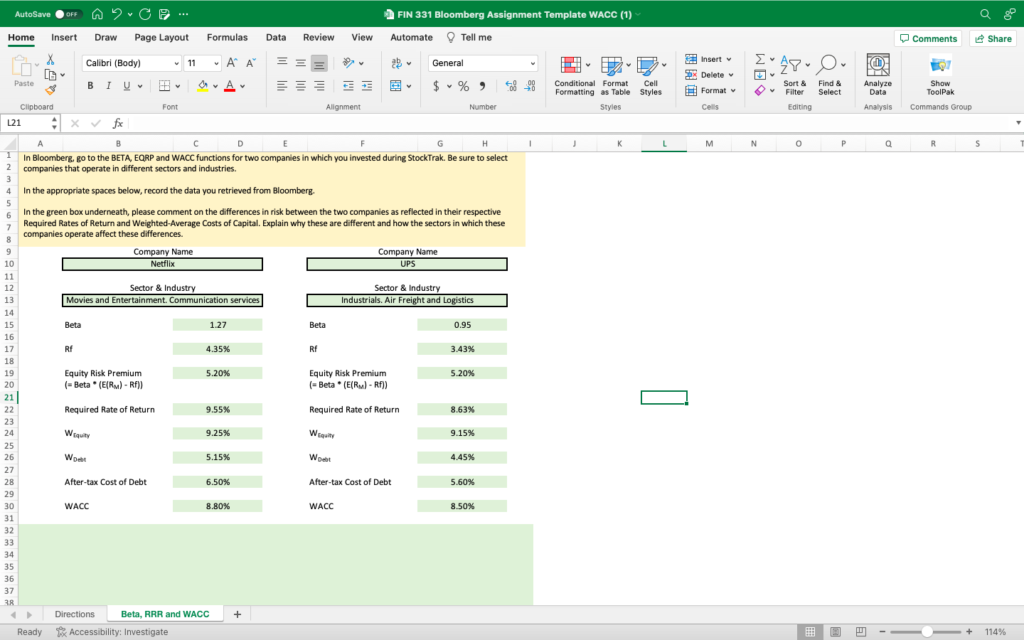Apply the red font color A

coord(230,86)
